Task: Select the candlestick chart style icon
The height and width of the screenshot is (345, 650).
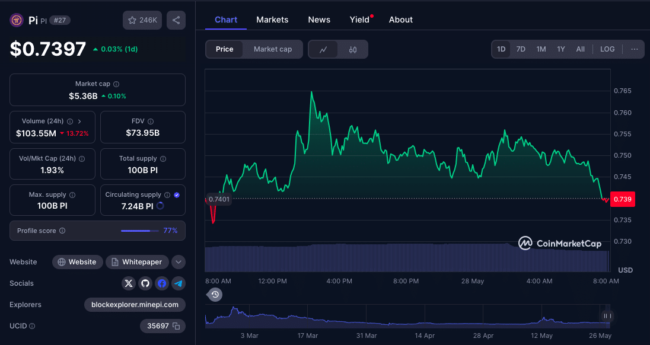Action: point(353,49)
